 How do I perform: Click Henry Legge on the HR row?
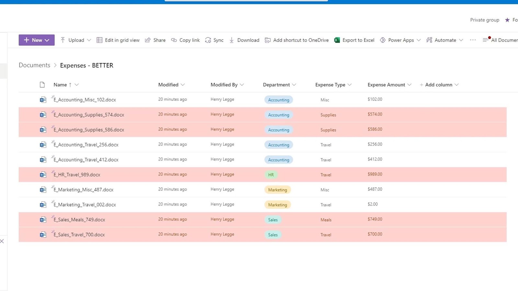(222, 174)
